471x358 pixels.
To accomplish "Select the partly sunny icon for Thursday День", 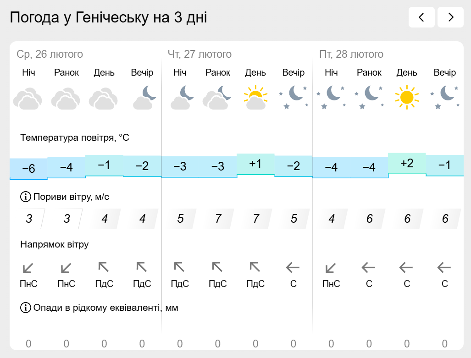I will point(255,97).
